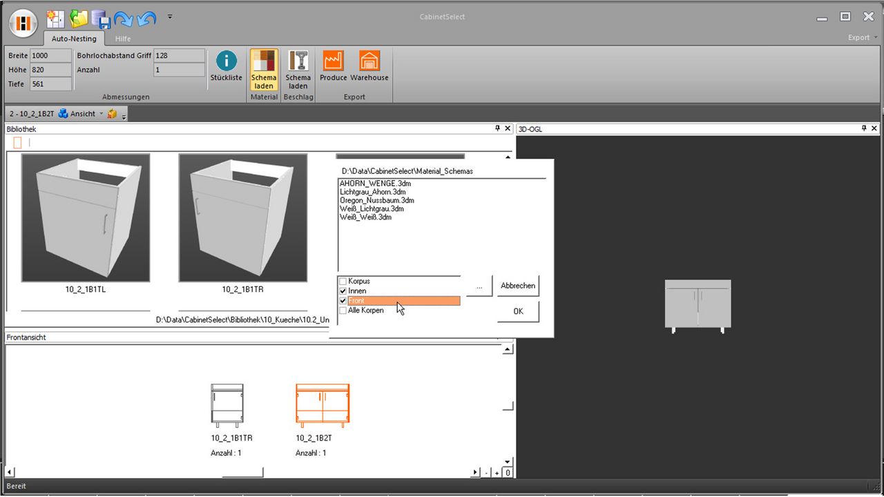Pin the 3D-OGL panel

coord(863,128)
